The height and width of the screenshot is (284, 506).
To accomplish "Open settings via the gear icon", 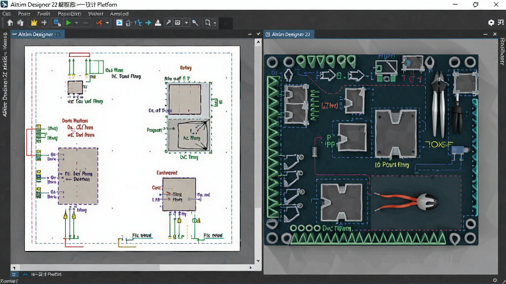I will [x=491, y=23].
